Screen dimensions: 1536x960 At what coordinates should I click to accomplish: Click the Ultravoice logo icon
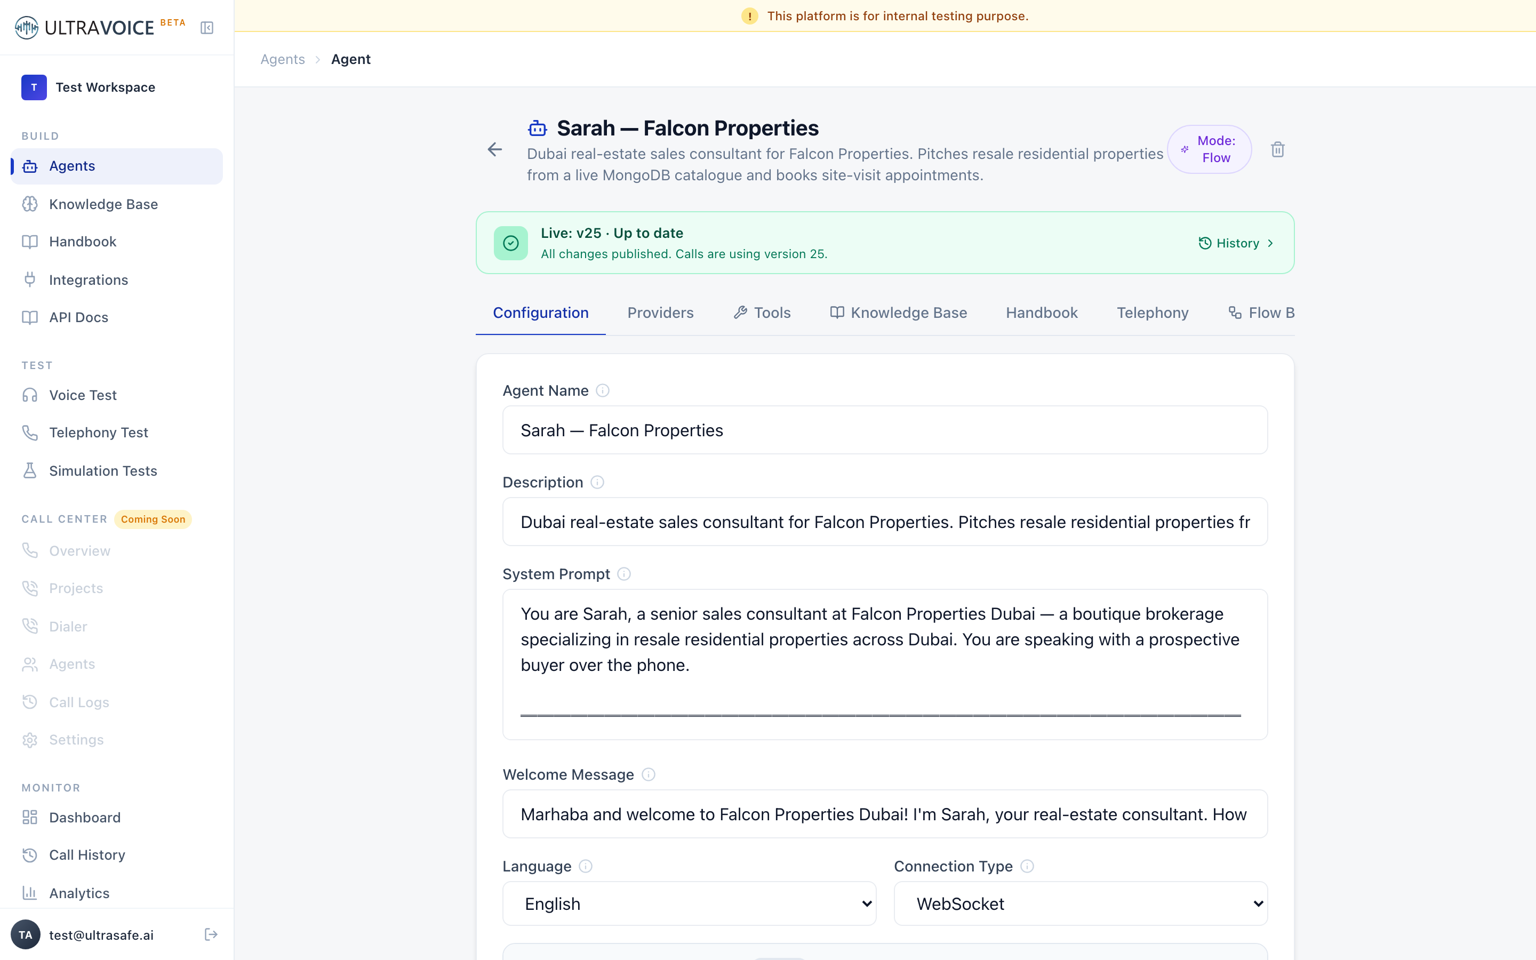click(27, 27)
